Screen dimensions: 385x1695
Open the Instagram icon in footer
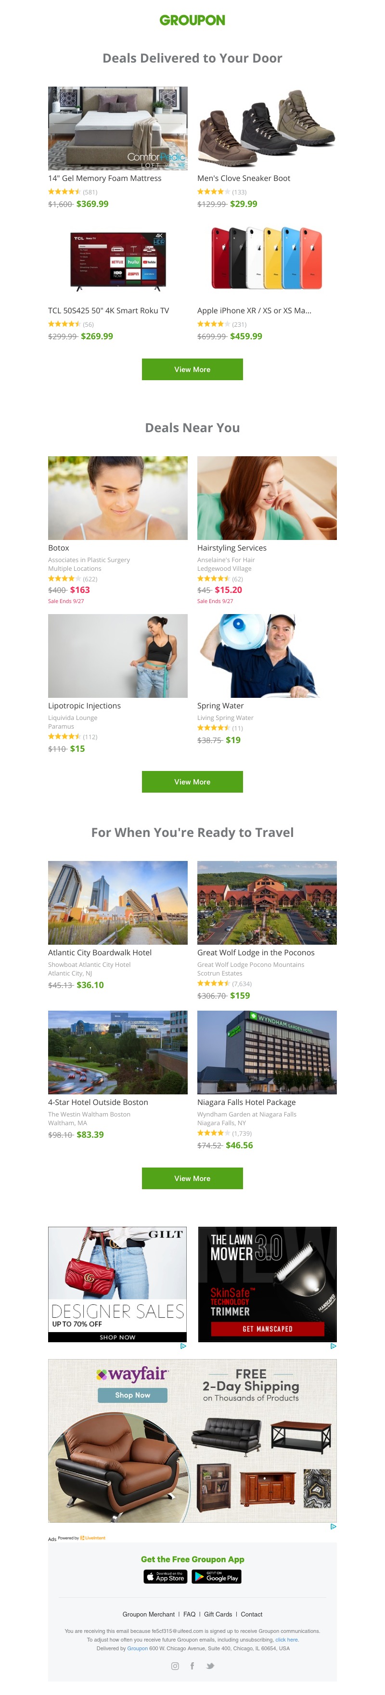coord(175,1666)
